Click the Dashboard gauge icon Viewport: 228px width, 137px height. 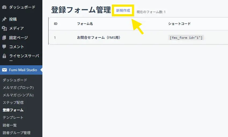tap(4, 7)
